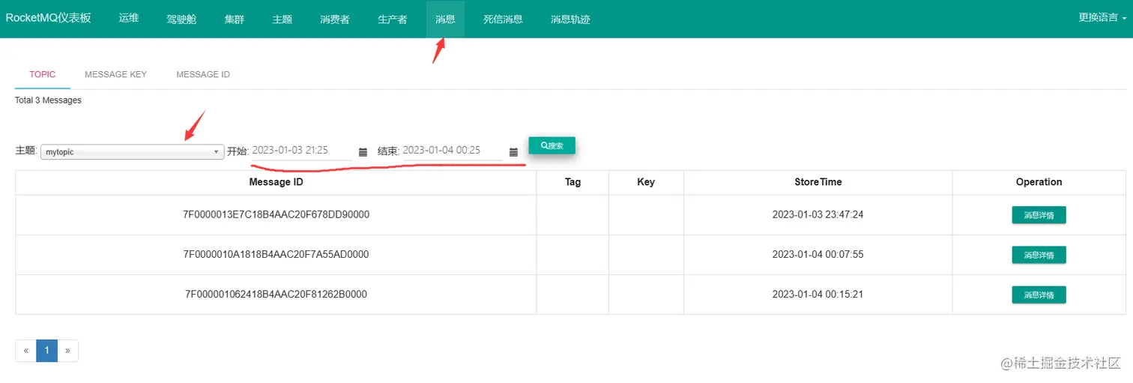Select message ID 7F0000010A1818B4AAC20F7A55AD0000
Image resolution: width=1133 pixels, height=383 pixels.
(277, 254)
